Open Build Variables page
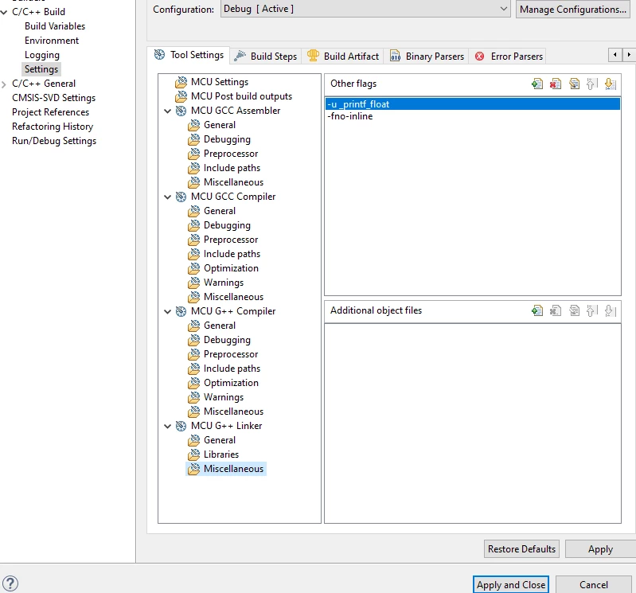The height and width of the screenshot is (593, 636). tap(55, 26)
